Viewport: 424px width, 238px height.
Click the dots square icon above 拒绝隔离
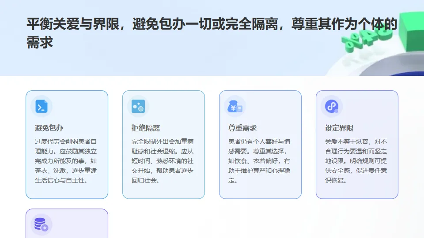[x=138, y=106]
